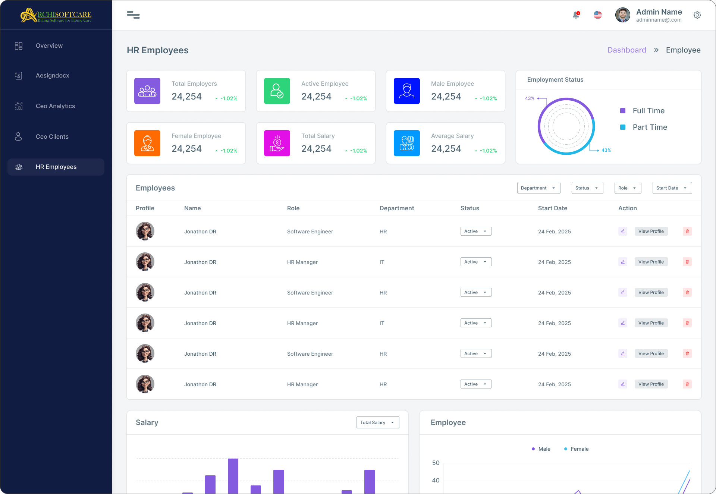This screenshot has width=716, height=494.
Task: Click the hamburger menu icon at top
Action: tap(133, 15)
